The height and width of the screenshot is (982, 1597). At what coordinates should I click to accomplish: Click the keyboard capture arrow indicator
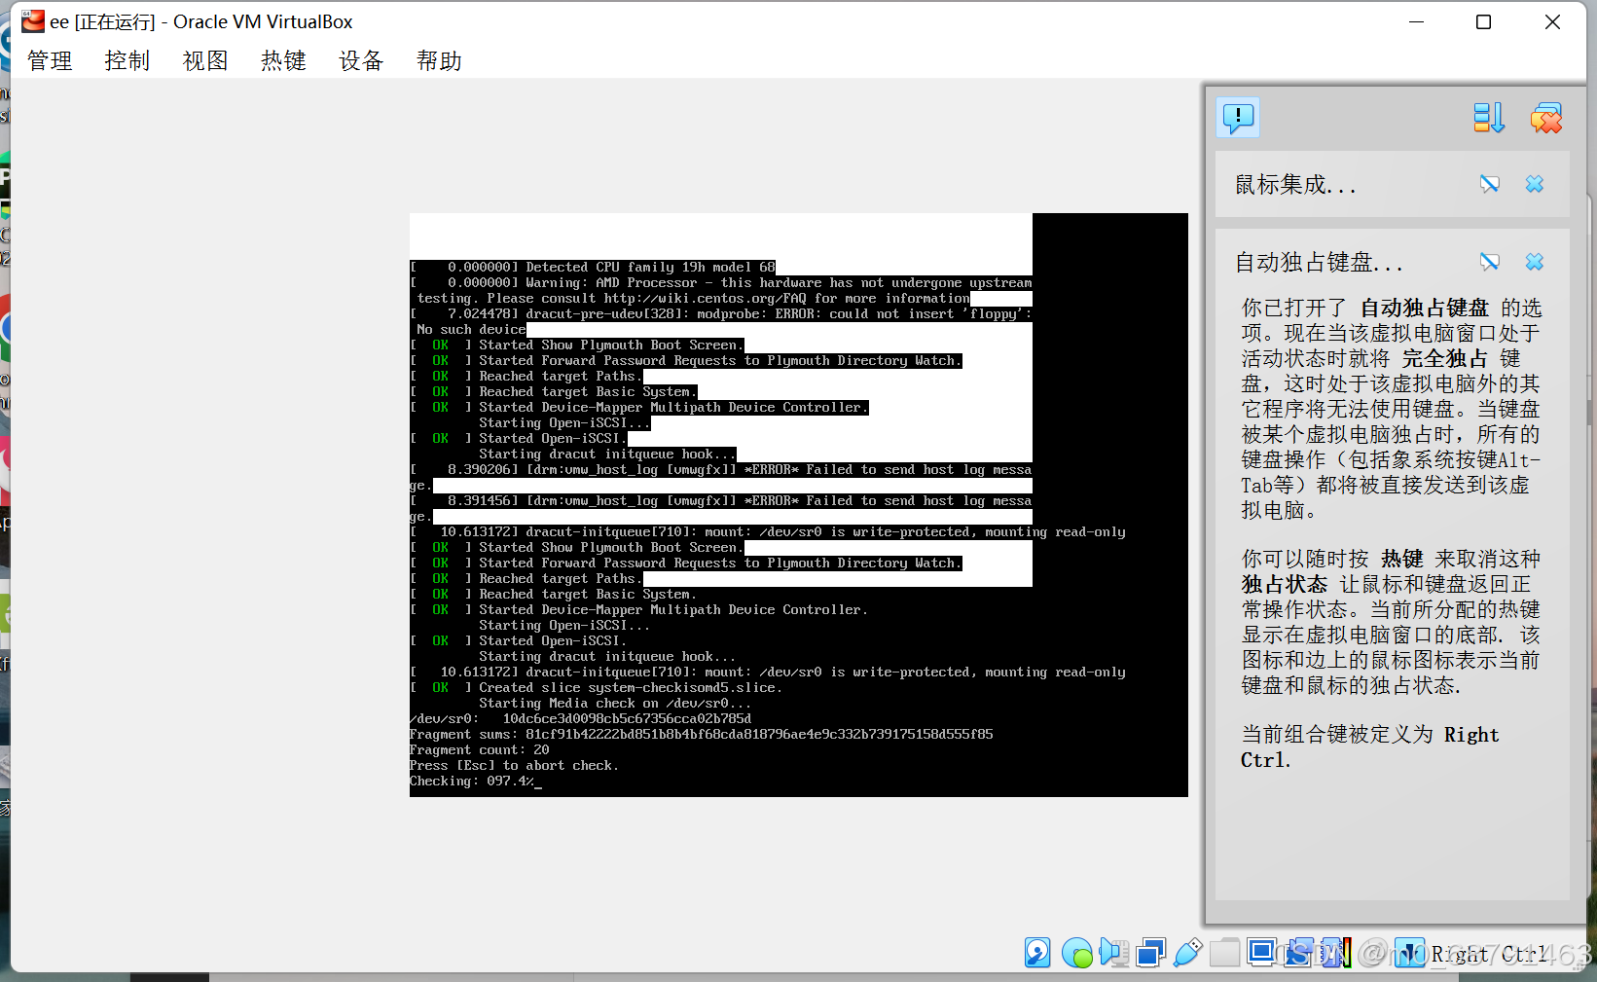1410,952
